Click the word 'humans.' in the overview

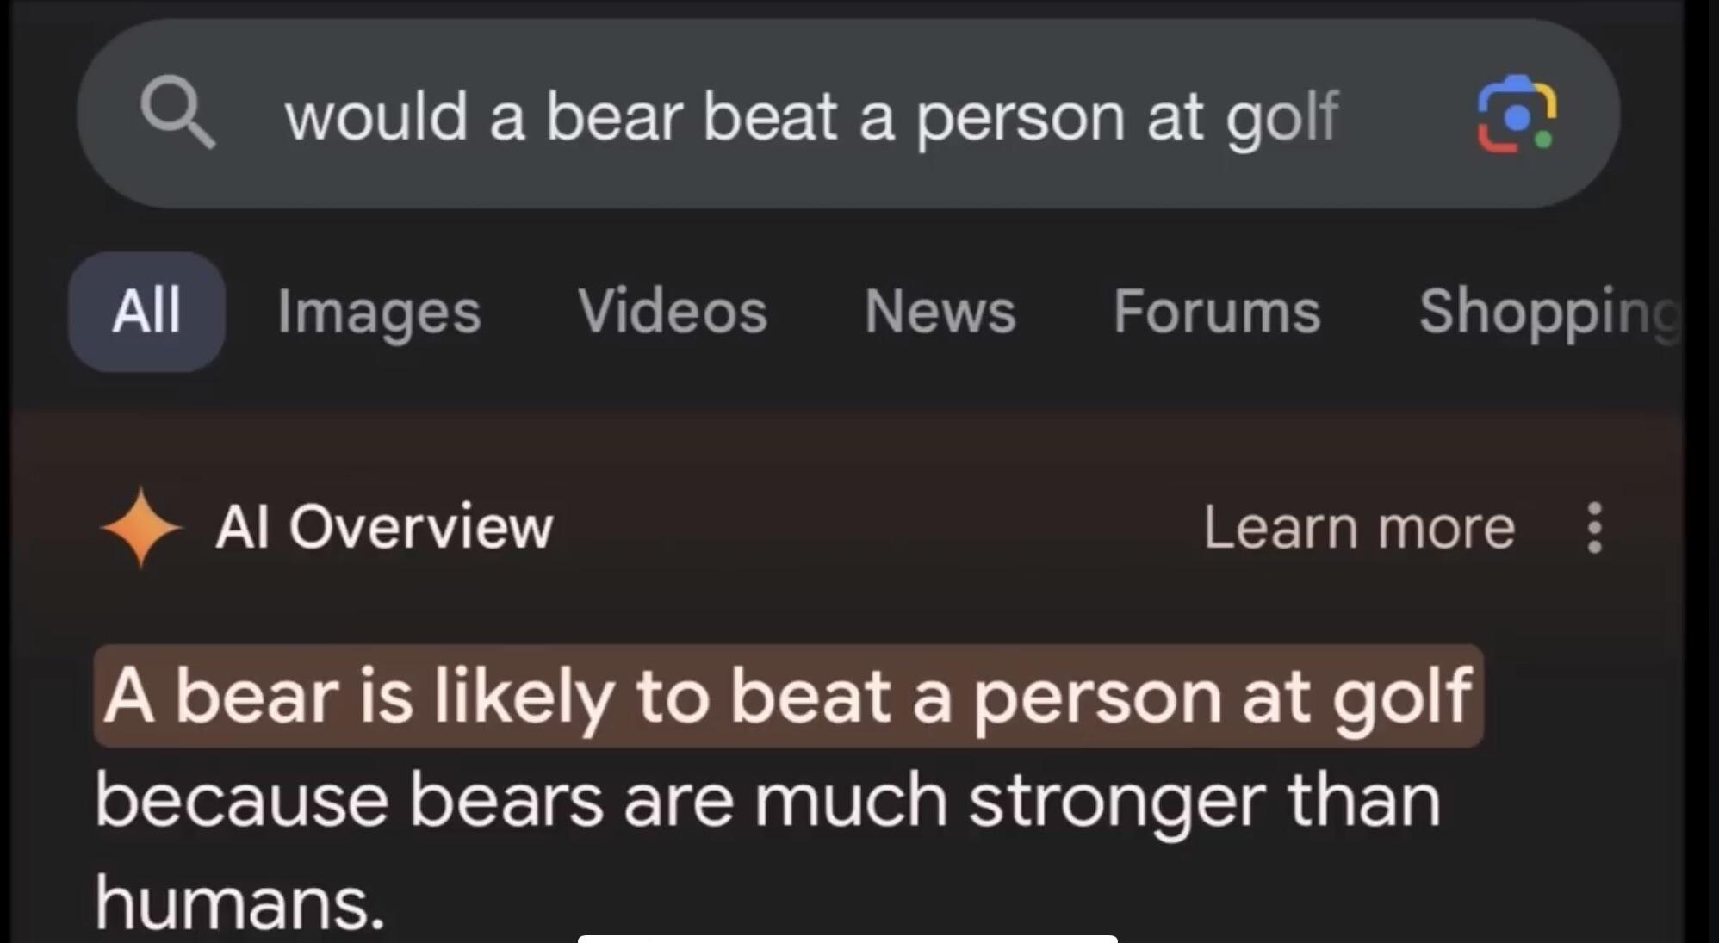(239, 902)
